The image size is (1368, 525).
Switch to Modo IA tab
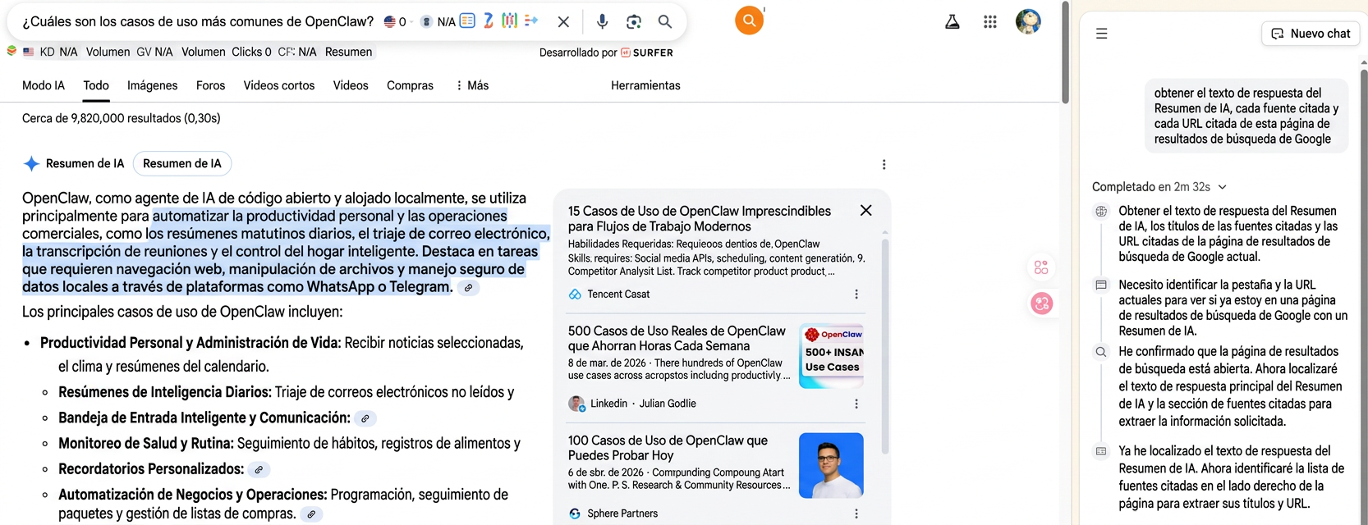tap(44, 85)
